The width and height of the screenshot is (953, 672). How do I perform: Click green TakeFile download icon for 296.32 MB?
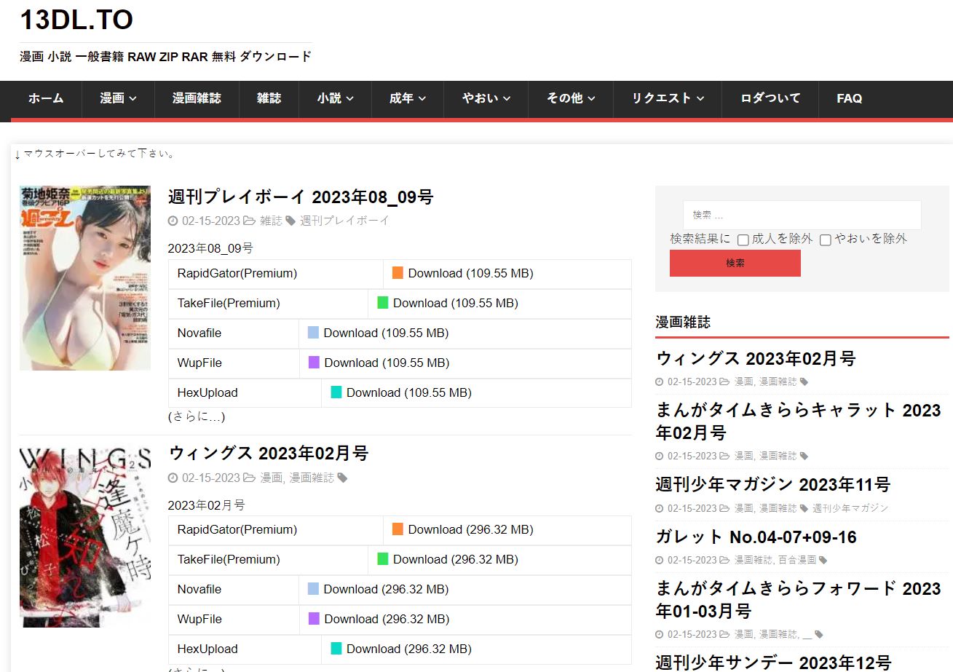382,559
